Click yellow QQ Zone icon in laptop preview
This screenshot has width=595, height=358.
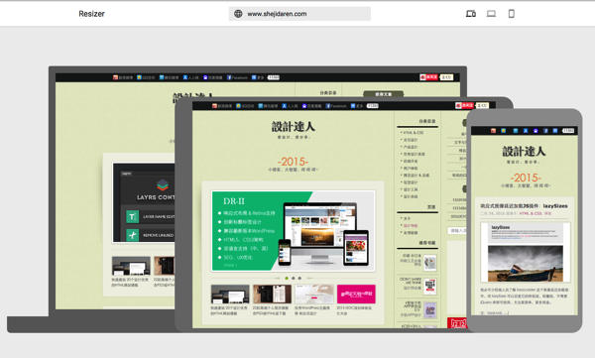tap(139, 77)
